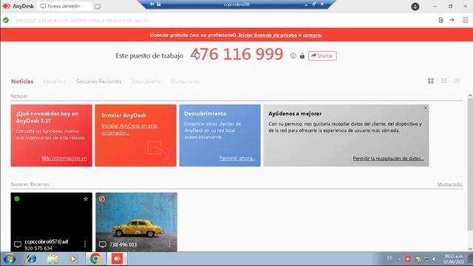Select the Sesiones Recientes tab

(99, 81)
